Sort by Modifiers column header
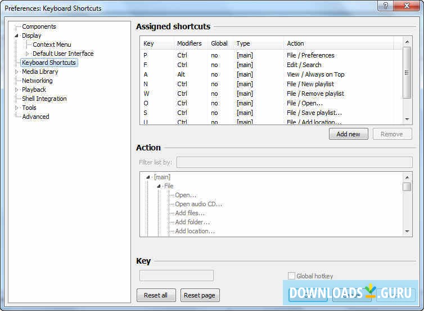 coord(191,43)
